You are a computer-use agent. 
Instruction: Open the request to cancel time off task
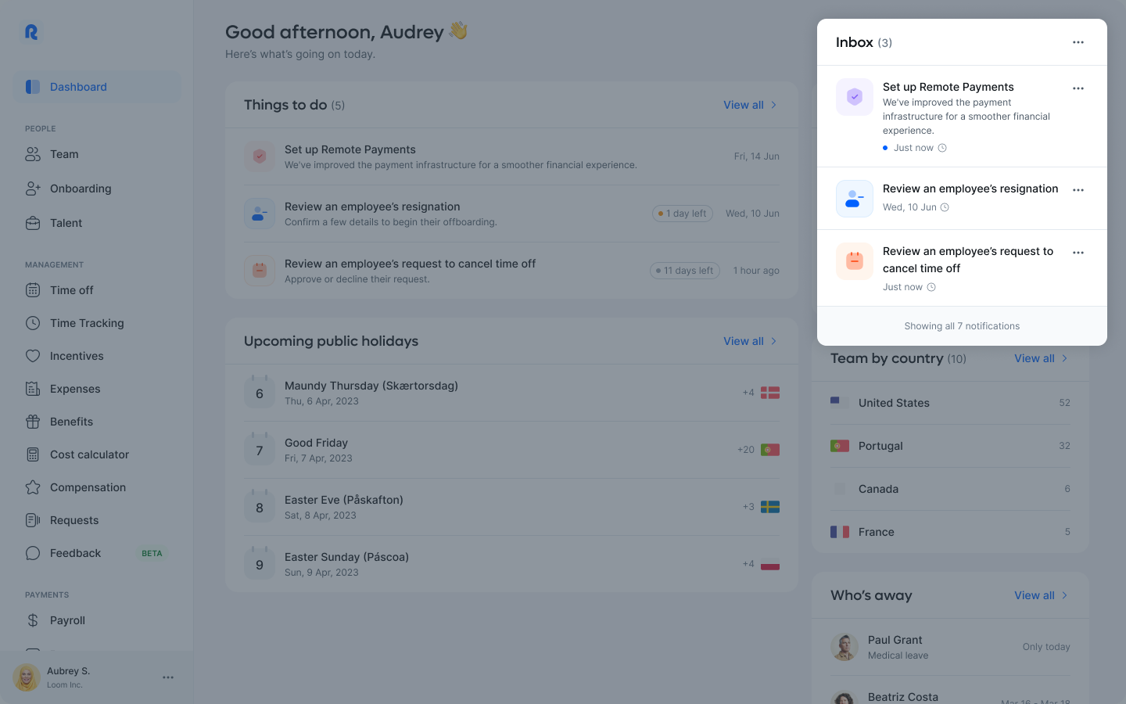(511, 271)
